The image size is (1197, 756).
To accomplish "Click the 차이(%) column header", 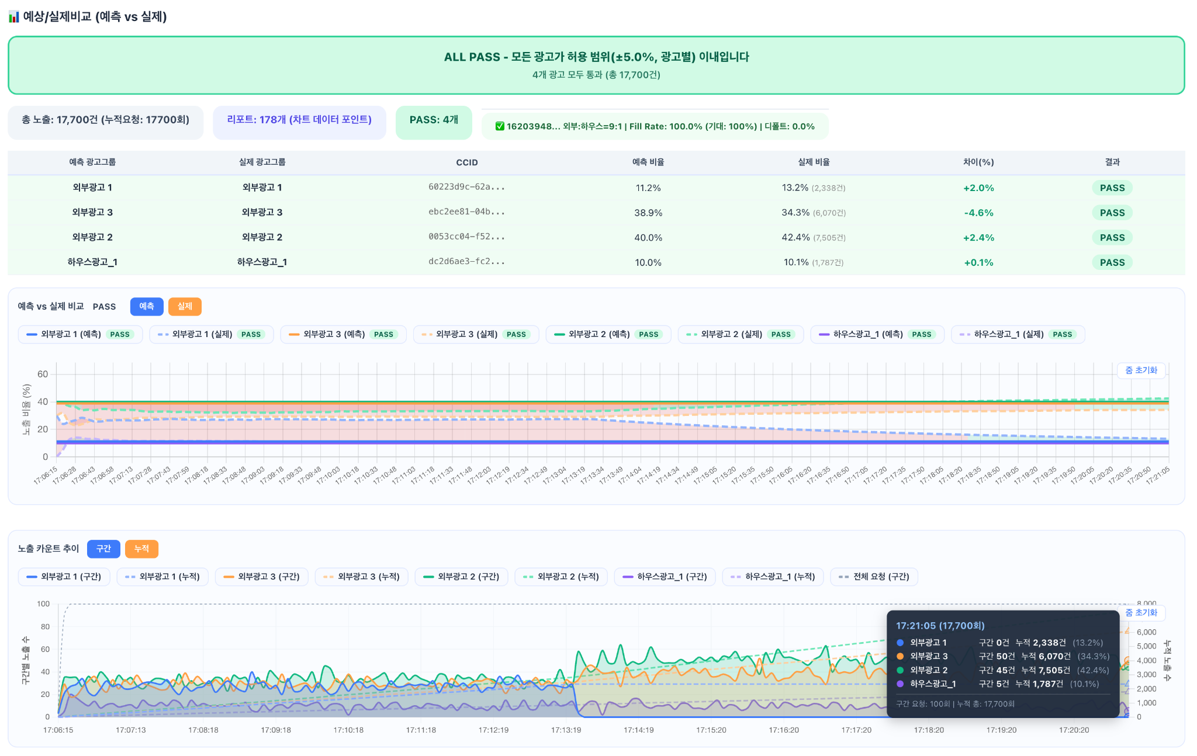I will (978, 162).
